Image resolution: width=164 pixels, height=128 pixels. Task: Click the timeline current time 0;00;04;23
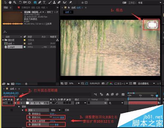click(x=11, y=93)
